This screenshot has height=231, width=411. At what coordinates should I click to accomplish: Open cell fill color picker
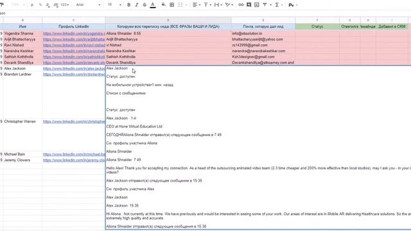[164, 4]
